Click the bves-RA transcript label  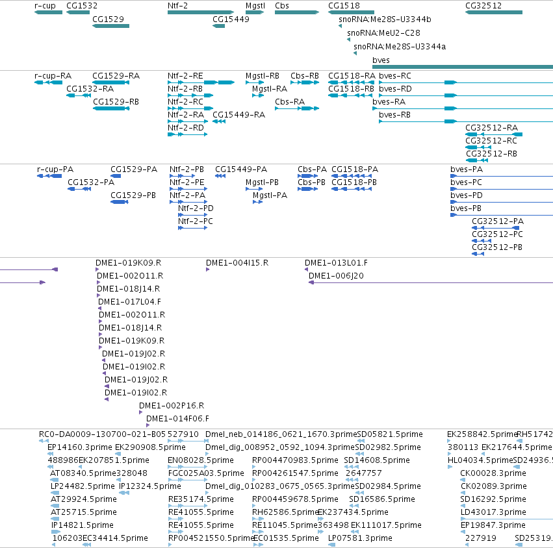tap(389, 102)
